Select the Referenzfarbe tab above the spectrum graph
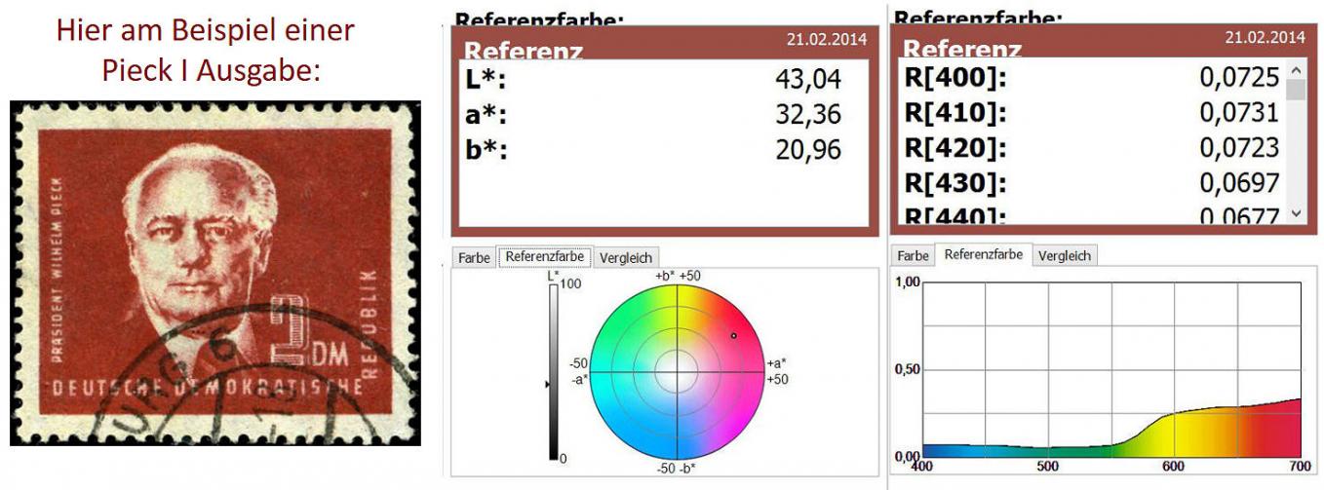 (x=984, y=254)
